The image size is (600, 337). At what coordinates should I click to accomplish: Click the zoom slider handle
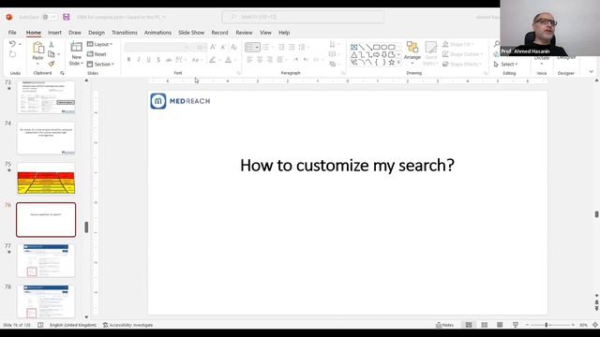(547, 325)
